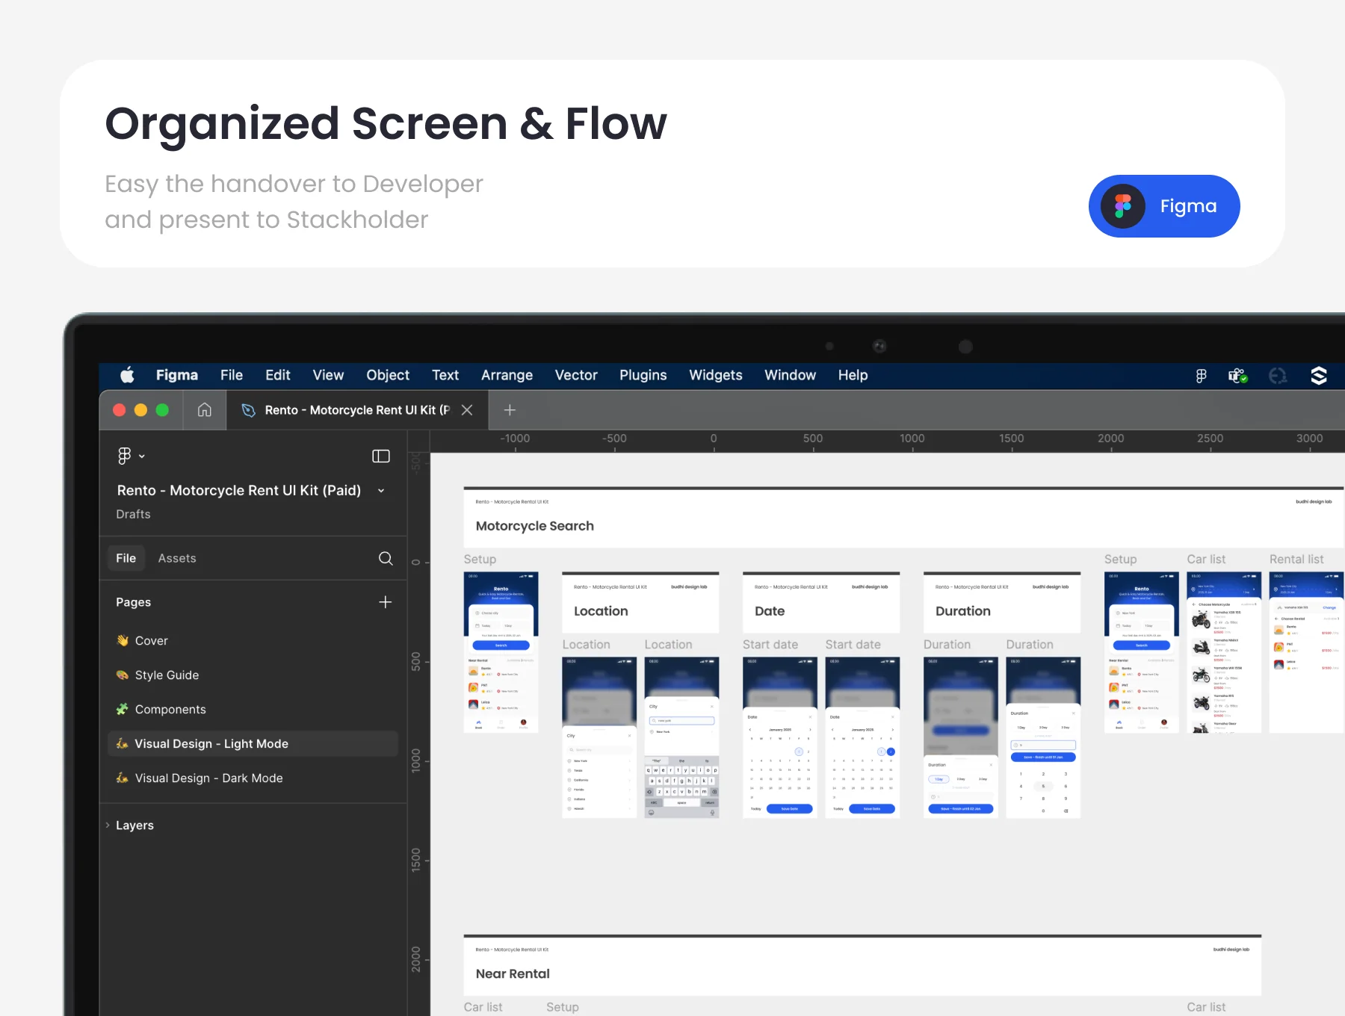1345x1016 pixels.
Task: Click the yellow minimize window button
Action: coord(140,410)
